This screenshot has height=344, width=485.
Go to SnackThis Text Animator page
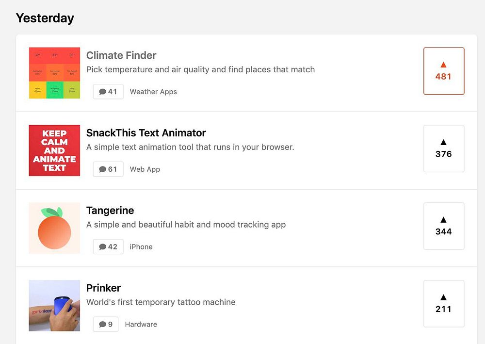coord(146,133)
